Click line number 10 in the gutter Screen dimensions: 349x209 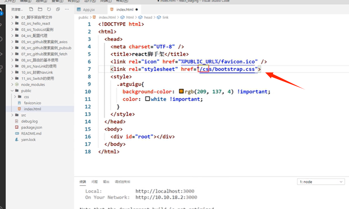click(x=88, y=92)
